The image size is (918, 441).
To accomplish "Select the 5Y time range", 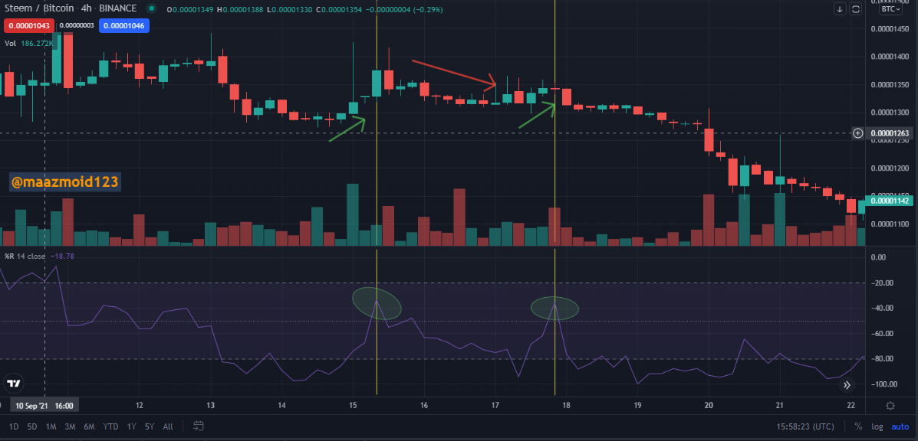I will 150,426.
